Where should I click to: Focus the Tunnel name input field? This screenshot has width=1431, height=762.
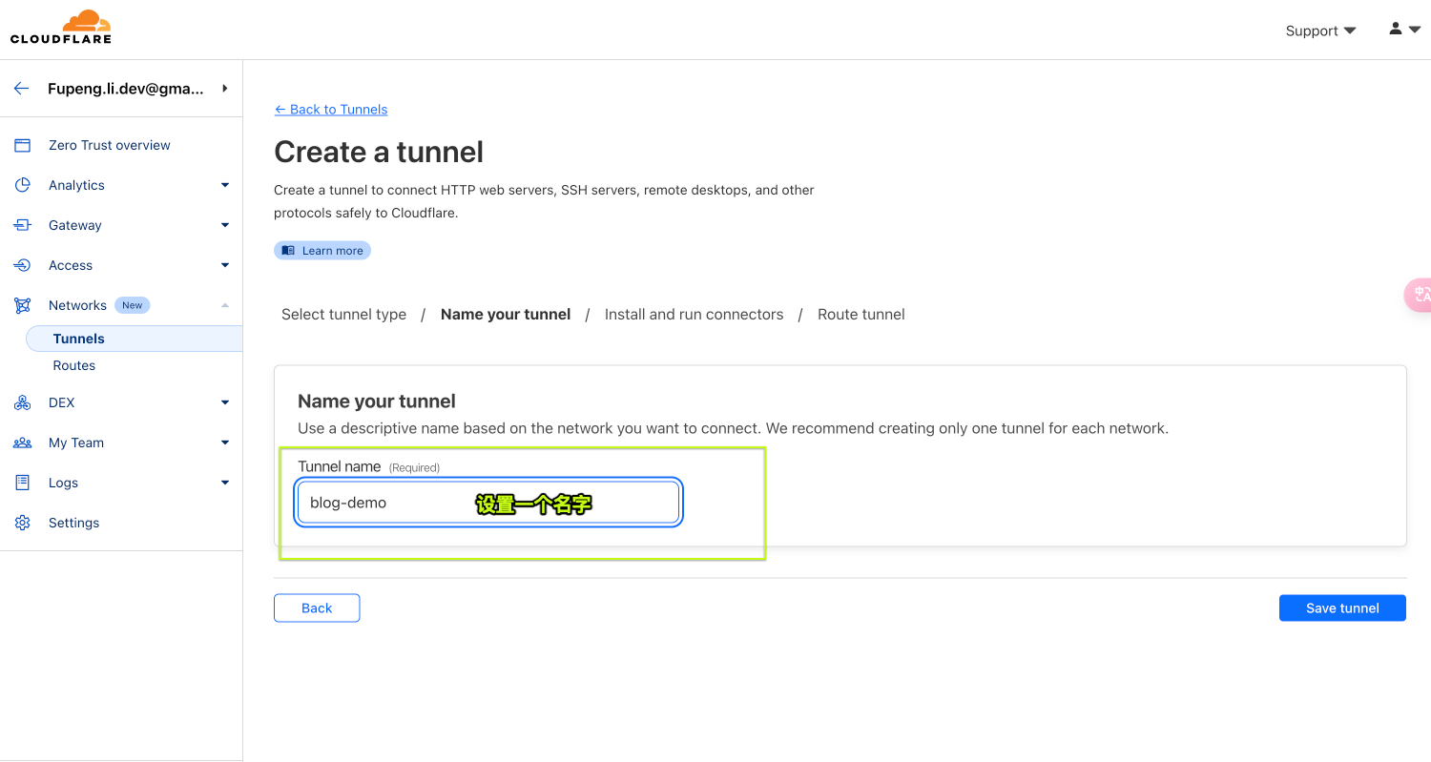(488, 503)
